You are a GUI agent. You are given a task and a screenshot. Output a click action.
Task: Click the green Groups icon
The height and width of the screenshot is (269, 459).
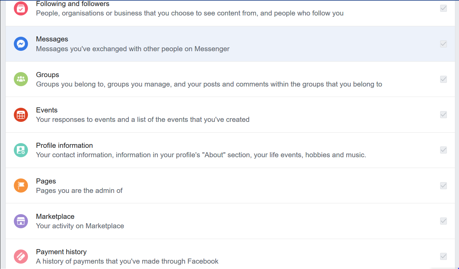point(21,79)
